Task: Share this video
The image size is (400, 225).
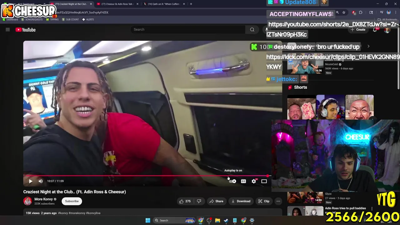Action: tap(216, 201)
